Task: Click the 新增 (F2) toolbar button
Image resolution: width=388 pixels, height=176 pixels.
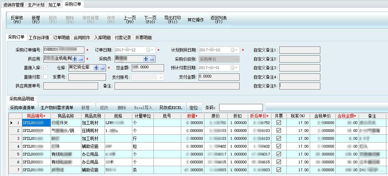Action: click(36, 19)
